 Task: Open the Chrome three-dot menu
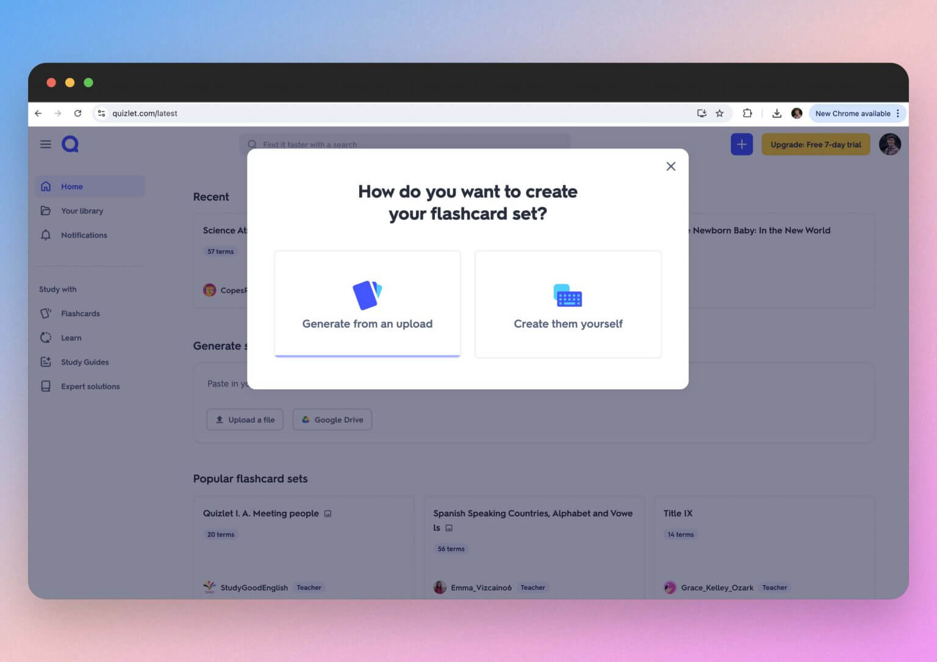(897, 113)
